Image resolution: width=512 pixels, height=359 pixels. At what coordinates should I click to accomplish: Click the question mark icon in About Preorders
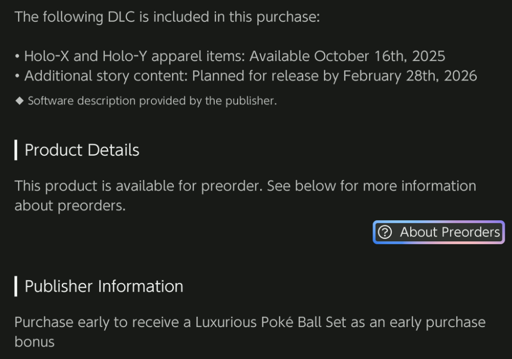(x=385, y=232)
